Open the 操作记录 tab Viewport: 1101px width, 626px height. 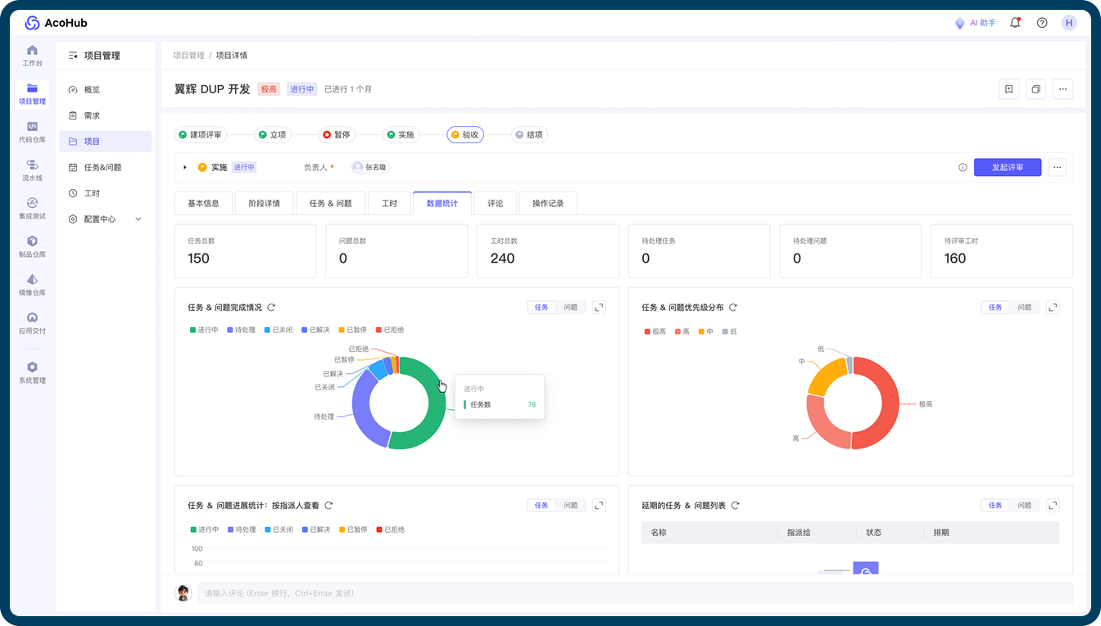[548, 203]
